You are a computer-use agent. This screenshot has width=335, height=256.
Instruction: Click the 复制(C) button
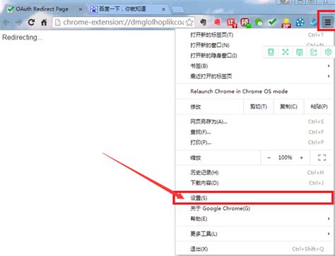[x=288, y=106]
